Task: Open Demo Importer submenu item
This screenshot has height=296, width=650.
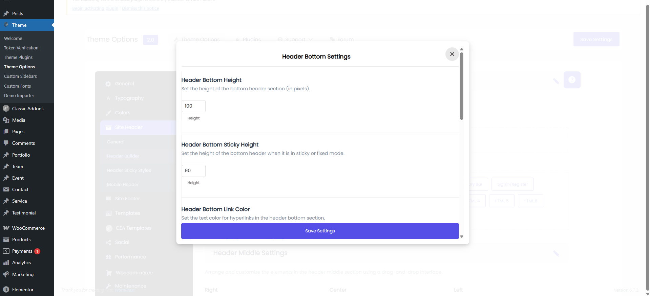Action: (x=19, y=96)
